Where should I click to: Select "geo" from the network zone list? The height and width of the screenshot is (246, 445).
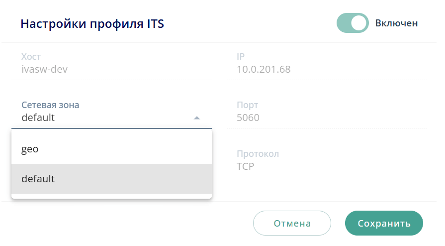click(30, 149)
